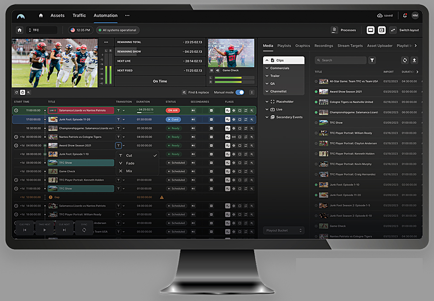Open the Playout Bucket dropdown
Image resolution: width=434 pixels, height=301 pixels.
click(284, 230)
